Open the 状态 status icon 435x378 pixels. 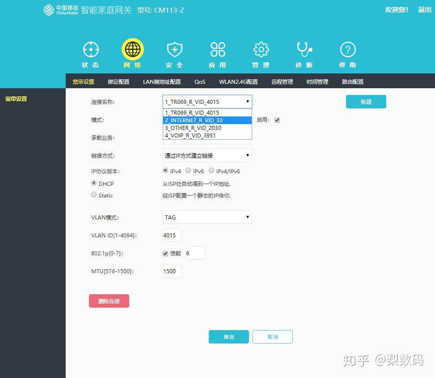pyautogui.click(x=90, y=50)
